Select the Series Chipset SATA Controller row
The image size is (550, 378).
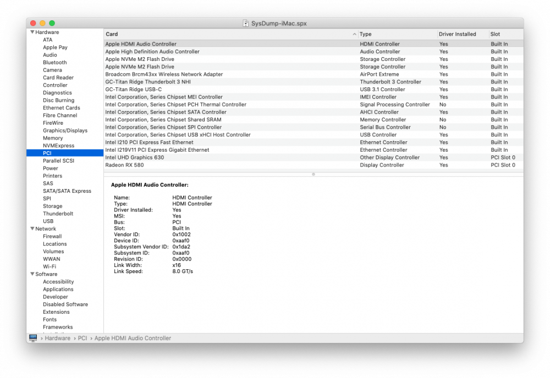tap(313, 112)
